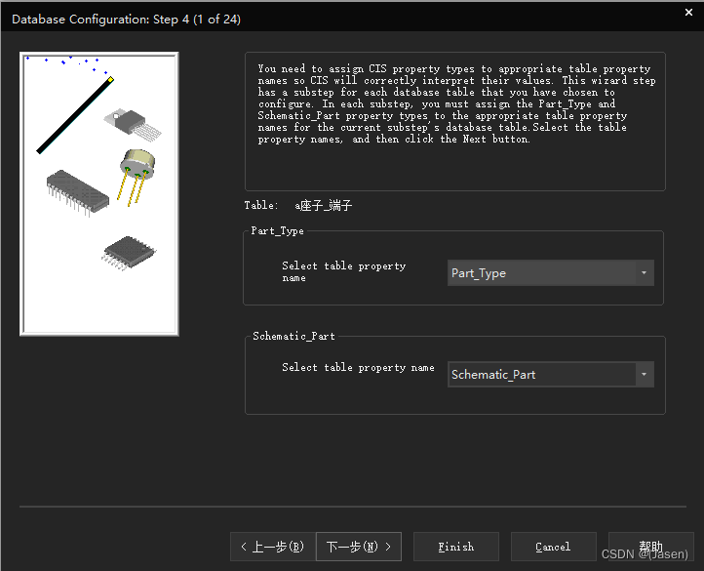The width and height of the screenshot is (704, 571).
Task: Click the black diagonal bar in the wizard image
Action: [73, 116]
